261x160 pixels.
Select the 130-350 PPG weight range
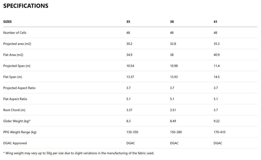[x=133, y=132]
